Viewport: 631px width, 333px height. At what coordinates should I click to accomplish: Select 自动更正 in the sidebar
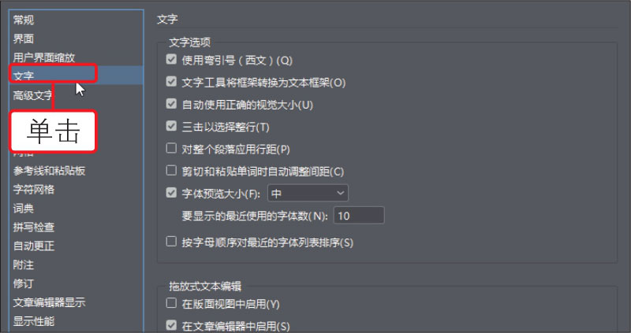click(x=34, y=246)
